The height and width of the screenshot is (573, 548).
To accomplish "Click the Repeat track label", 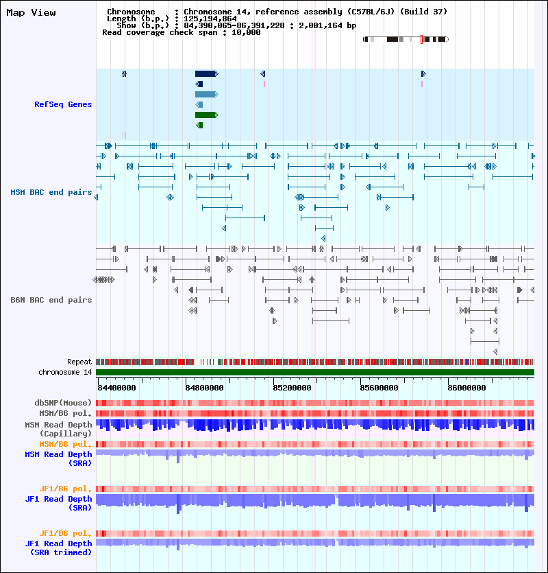I will (79, 362).
